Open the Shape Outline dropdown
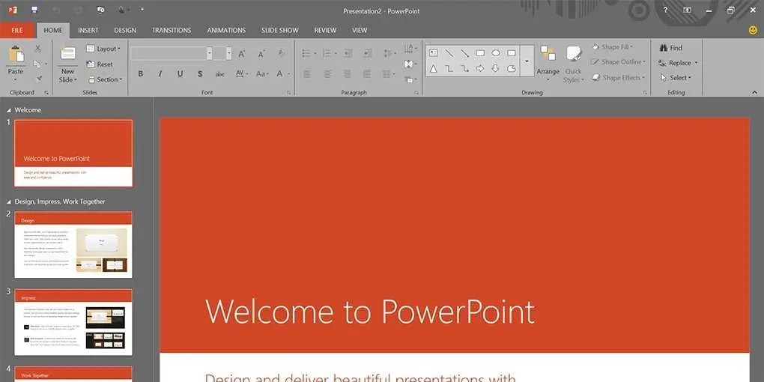This screenshot has height=382, width=764. point(618,62)
